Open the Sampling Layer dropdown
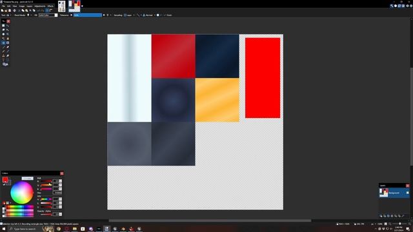The image size is (413, 232). click(x=129, y=15)
